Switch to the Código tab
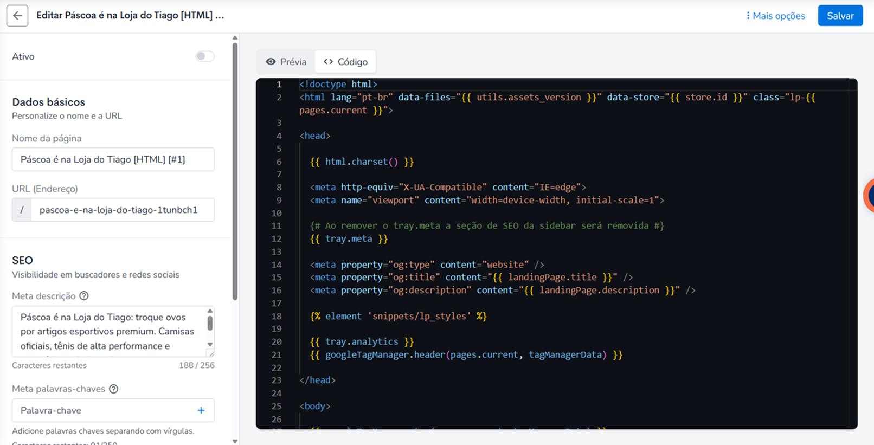This screenshot has height=445, width=874. point(345,62)
